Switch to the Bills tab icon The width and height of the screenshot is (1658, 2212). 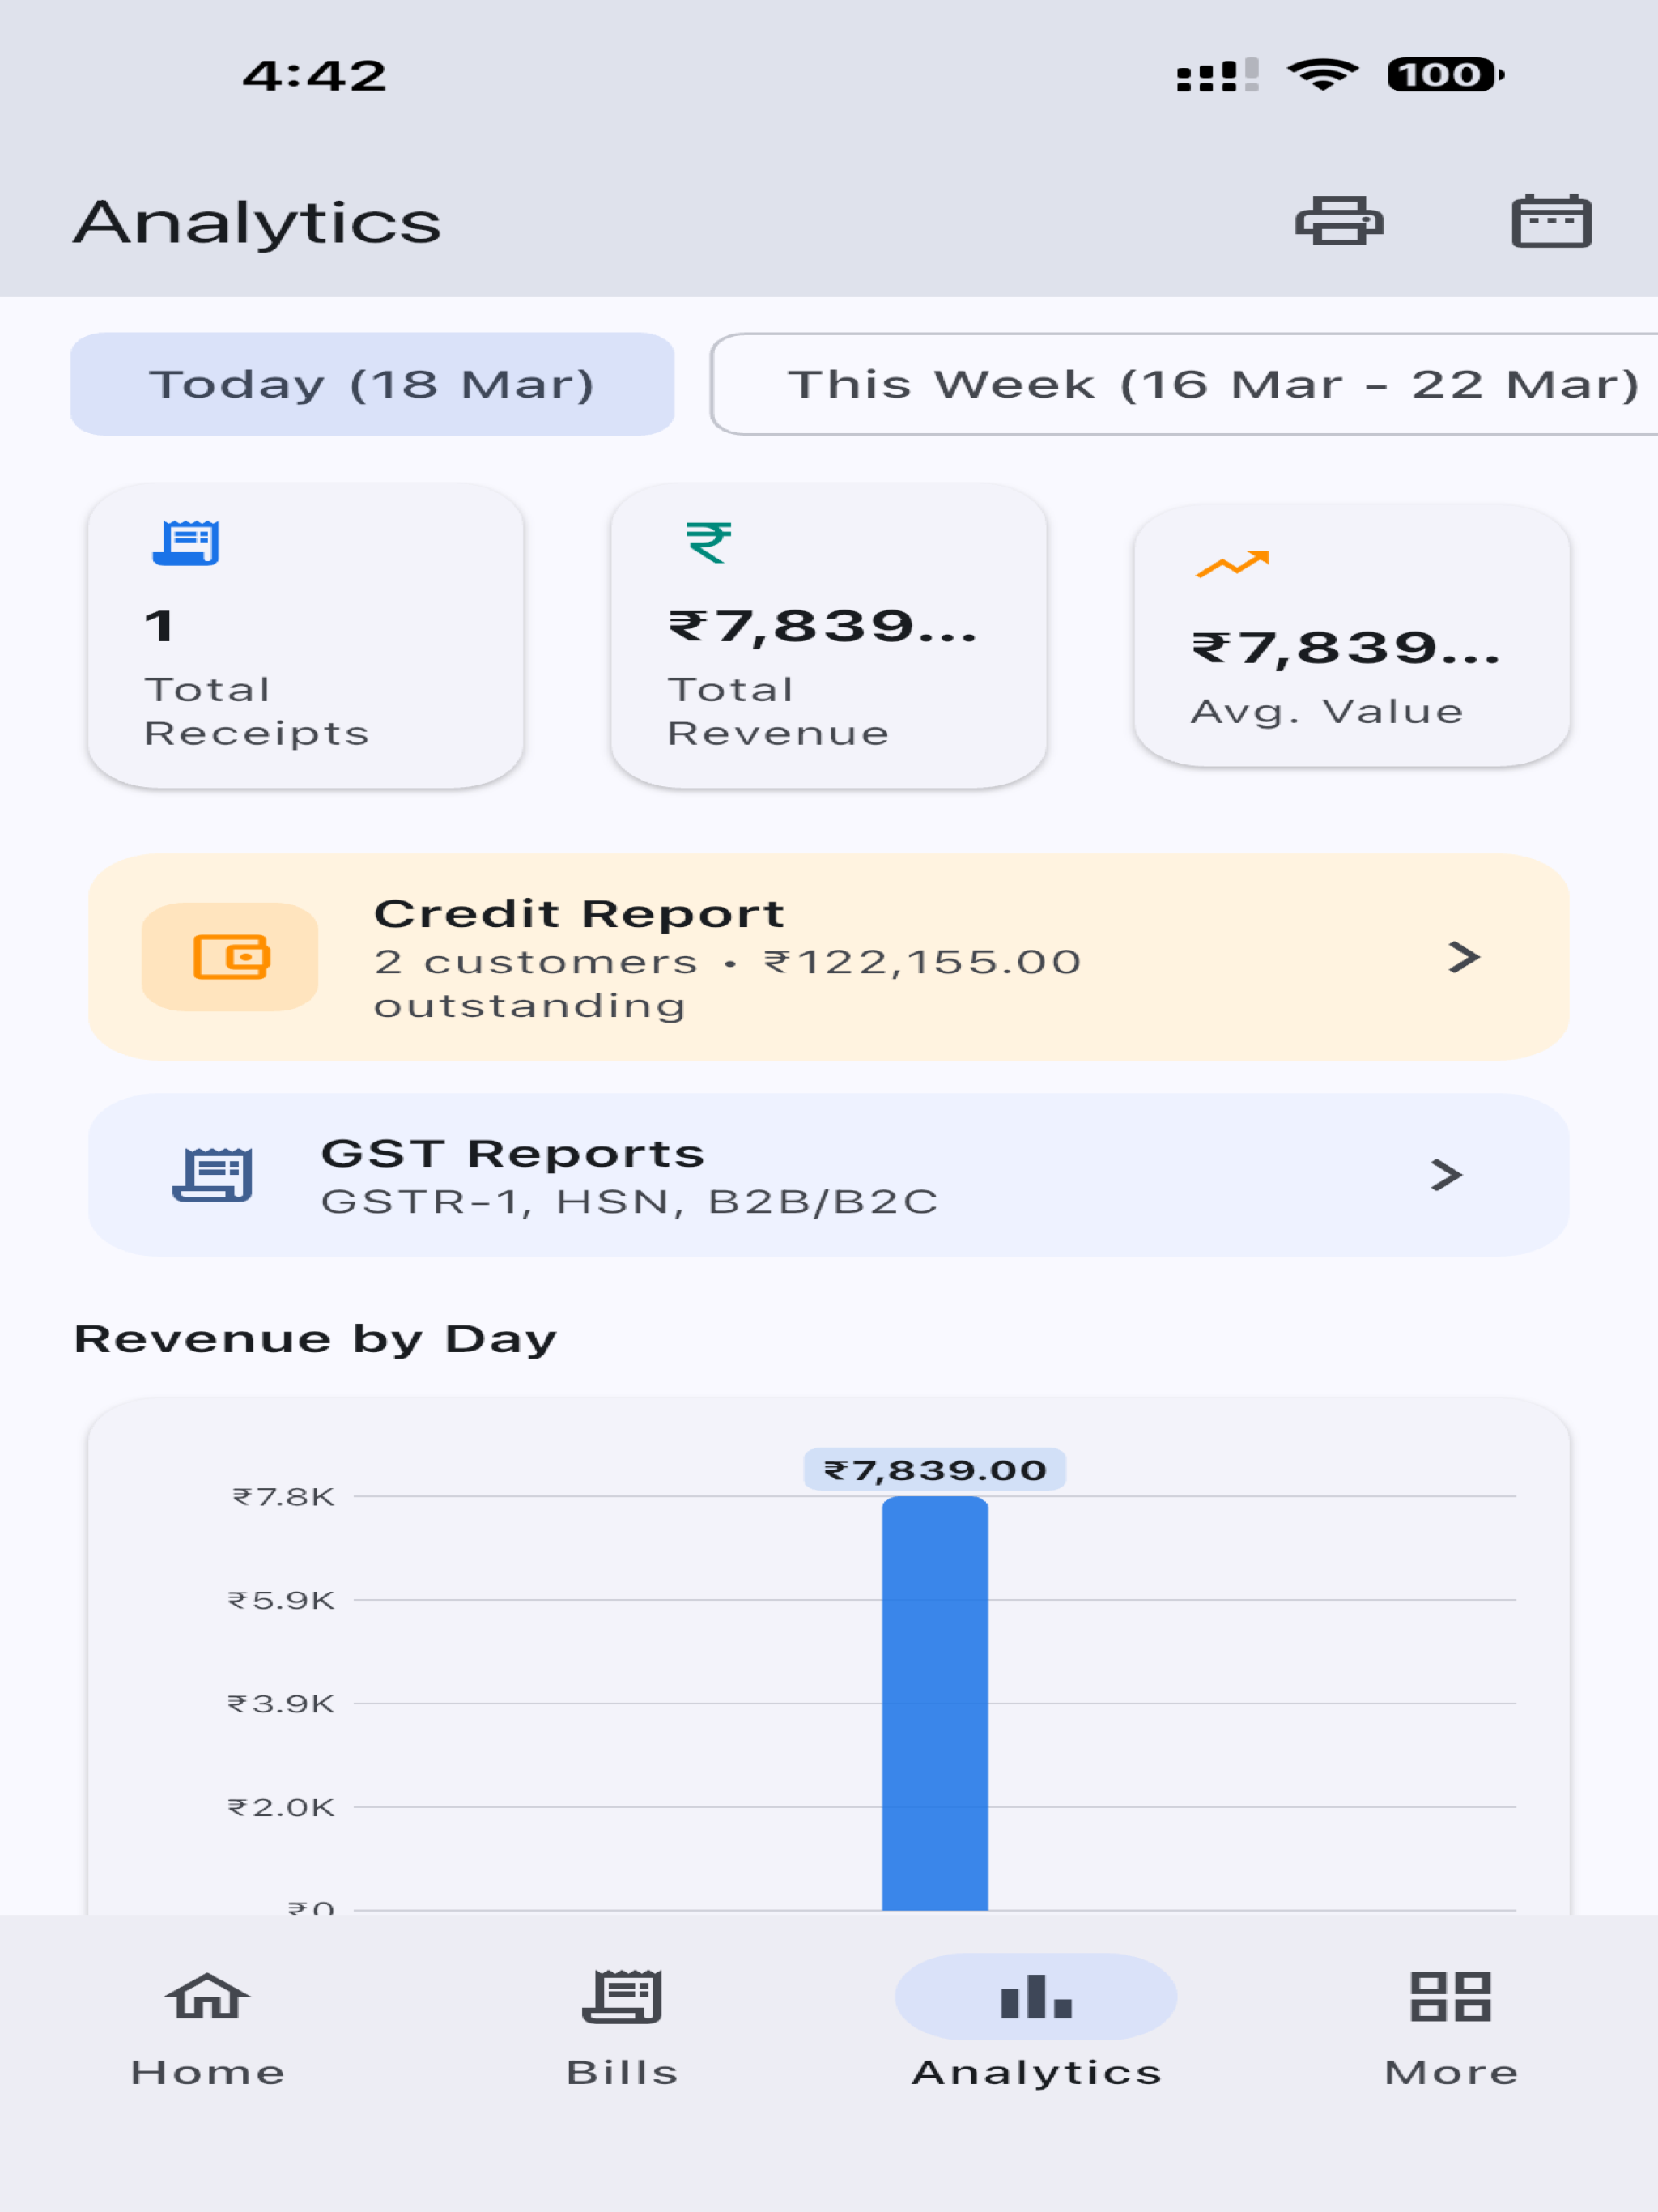tap(622, 1997)
